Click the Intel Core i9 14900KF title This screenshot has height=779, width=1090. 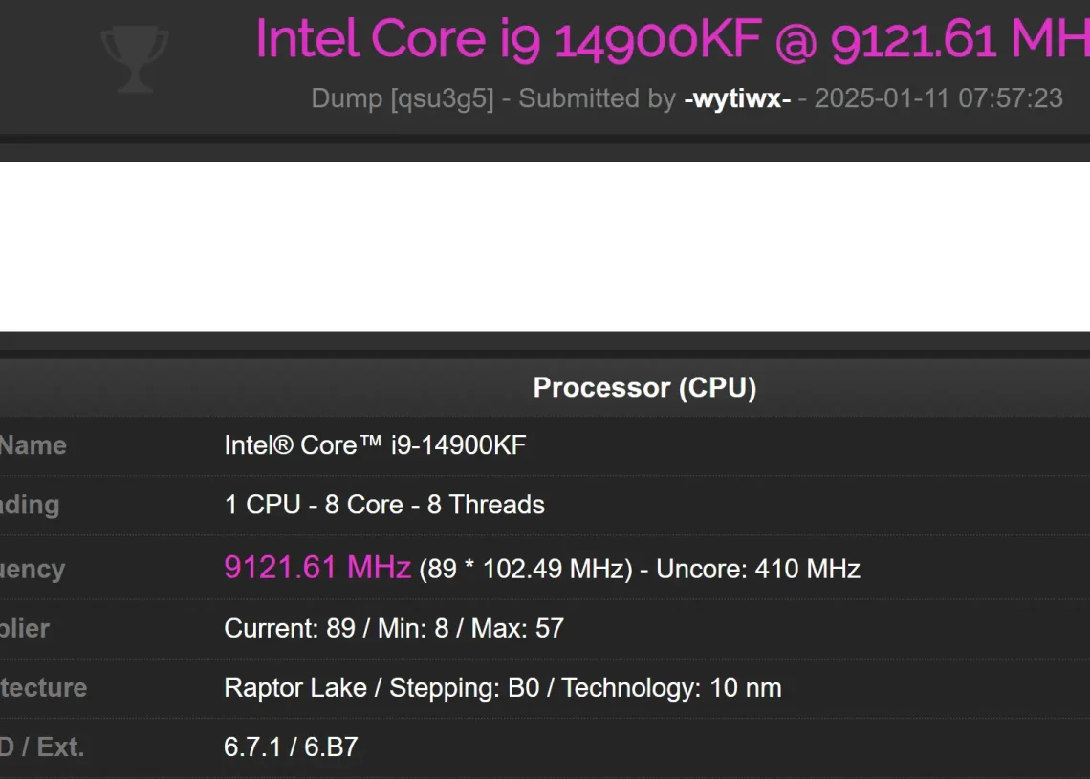[x=509, y=39]
